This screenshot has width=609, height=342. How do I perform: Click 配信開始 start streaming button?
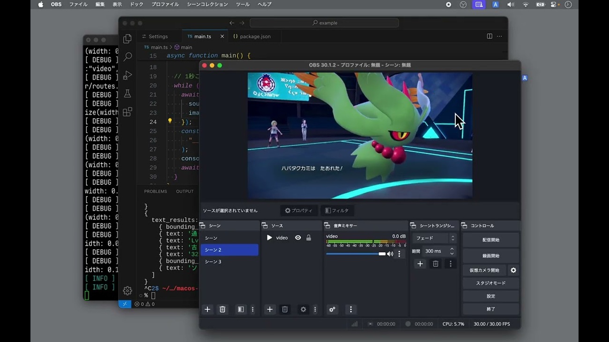tap(490, 240)
